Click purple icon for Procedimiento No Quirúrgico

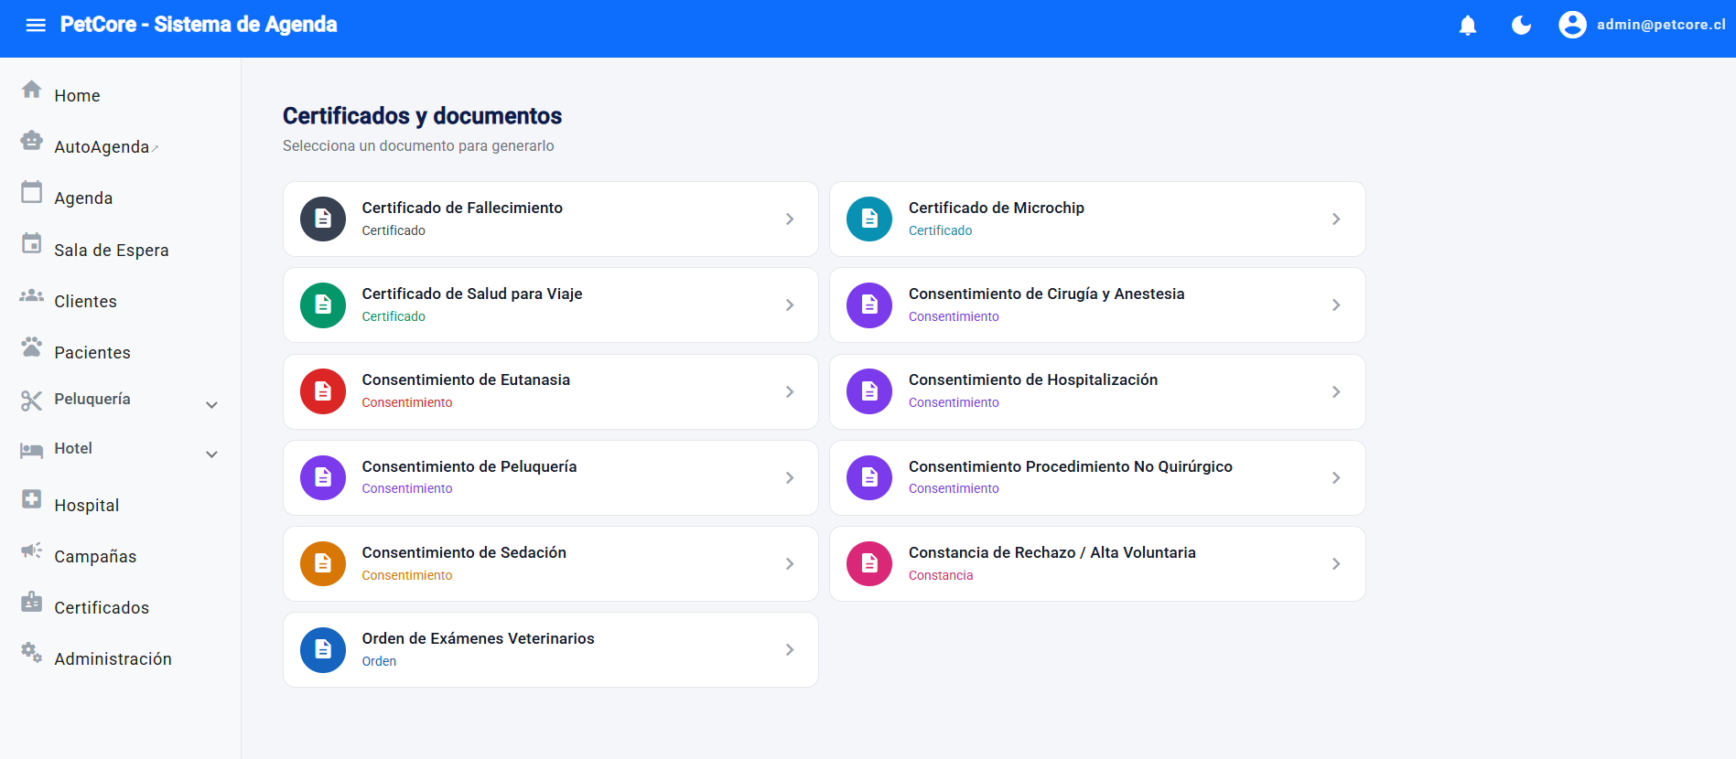point(869,477)
